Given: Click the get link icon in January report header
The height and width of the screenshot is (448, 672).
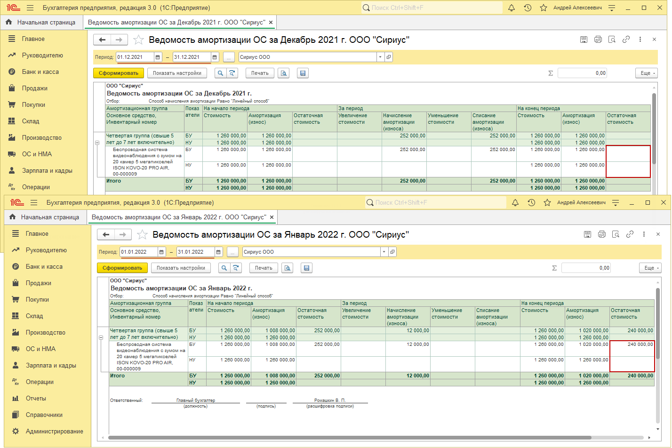Looking at the screenshot, I should (630, 234).
